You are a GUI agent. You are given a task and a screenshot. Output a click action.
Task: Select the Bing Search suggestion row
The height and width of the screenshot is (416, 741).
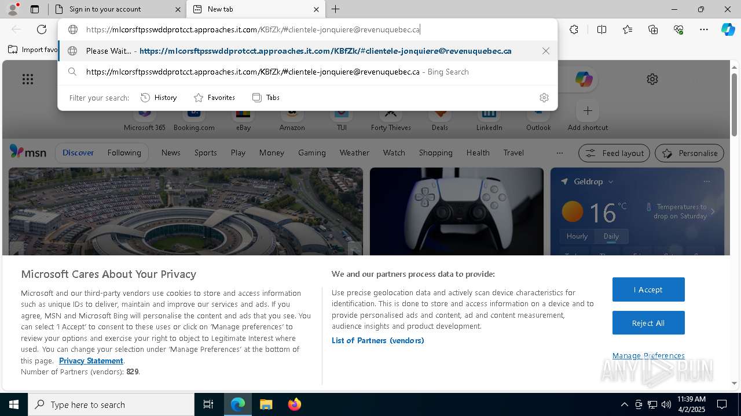coord(308,72)
